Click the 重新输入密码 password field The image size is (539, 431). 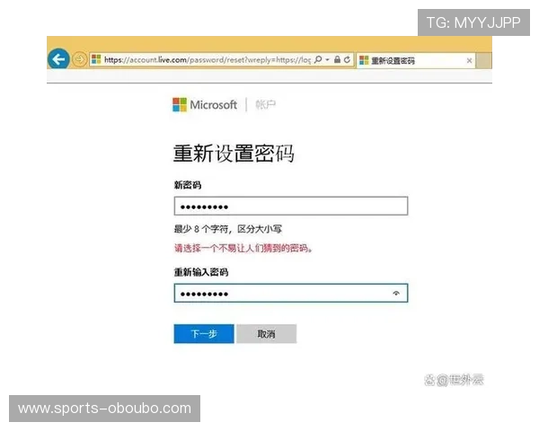tap(291, 294)
